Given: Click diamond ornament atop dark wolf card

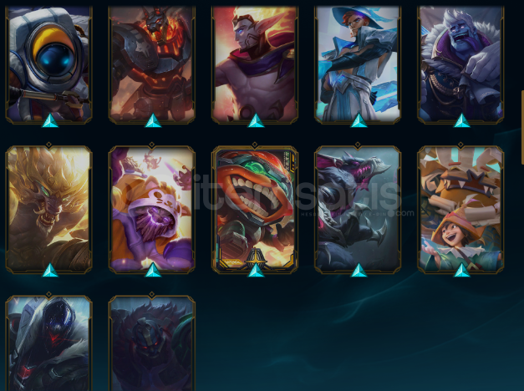Looking at the screenshot, I should 358,145.
